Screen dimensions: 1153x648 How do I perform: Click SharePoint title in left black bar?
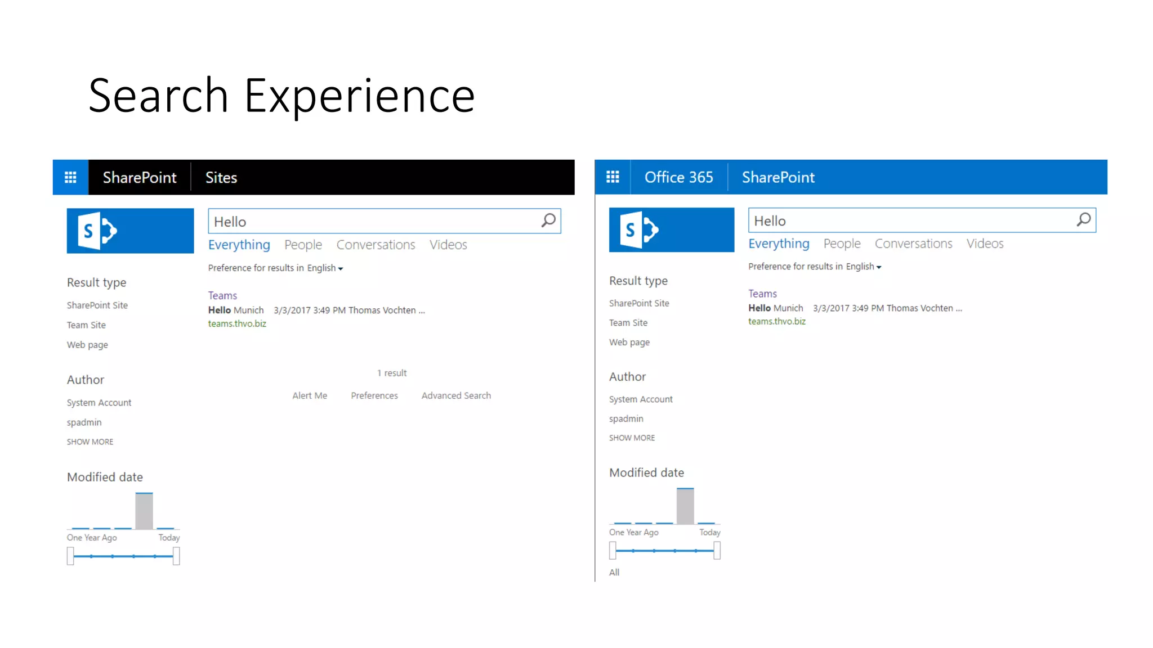coord(140,178)
